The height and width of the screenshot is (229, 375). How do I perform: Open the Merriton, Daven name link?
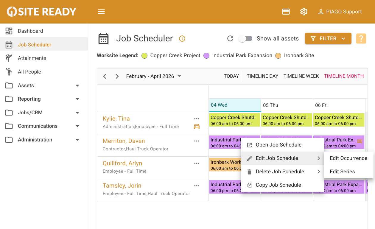(x=124, y=141)
